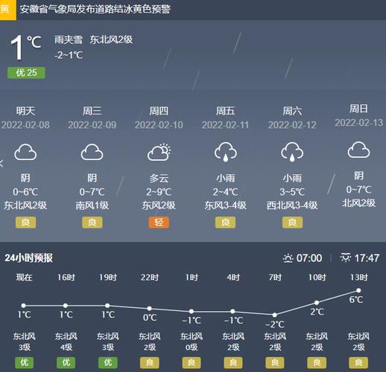Click the 优 badge under 16时 hourly column
This screenshot has height=372, width=386.
[66, 363]
